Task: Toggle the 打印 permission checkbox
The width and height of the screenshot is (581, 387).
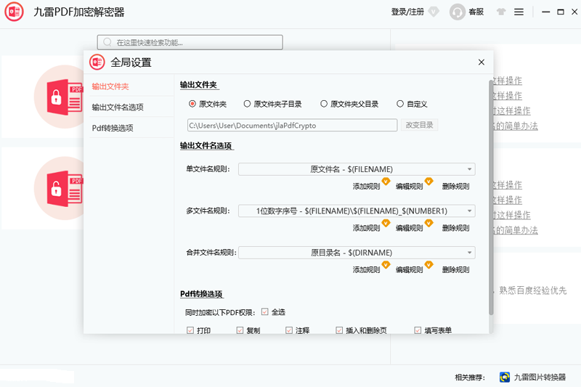Action: [x=190, y=330]
